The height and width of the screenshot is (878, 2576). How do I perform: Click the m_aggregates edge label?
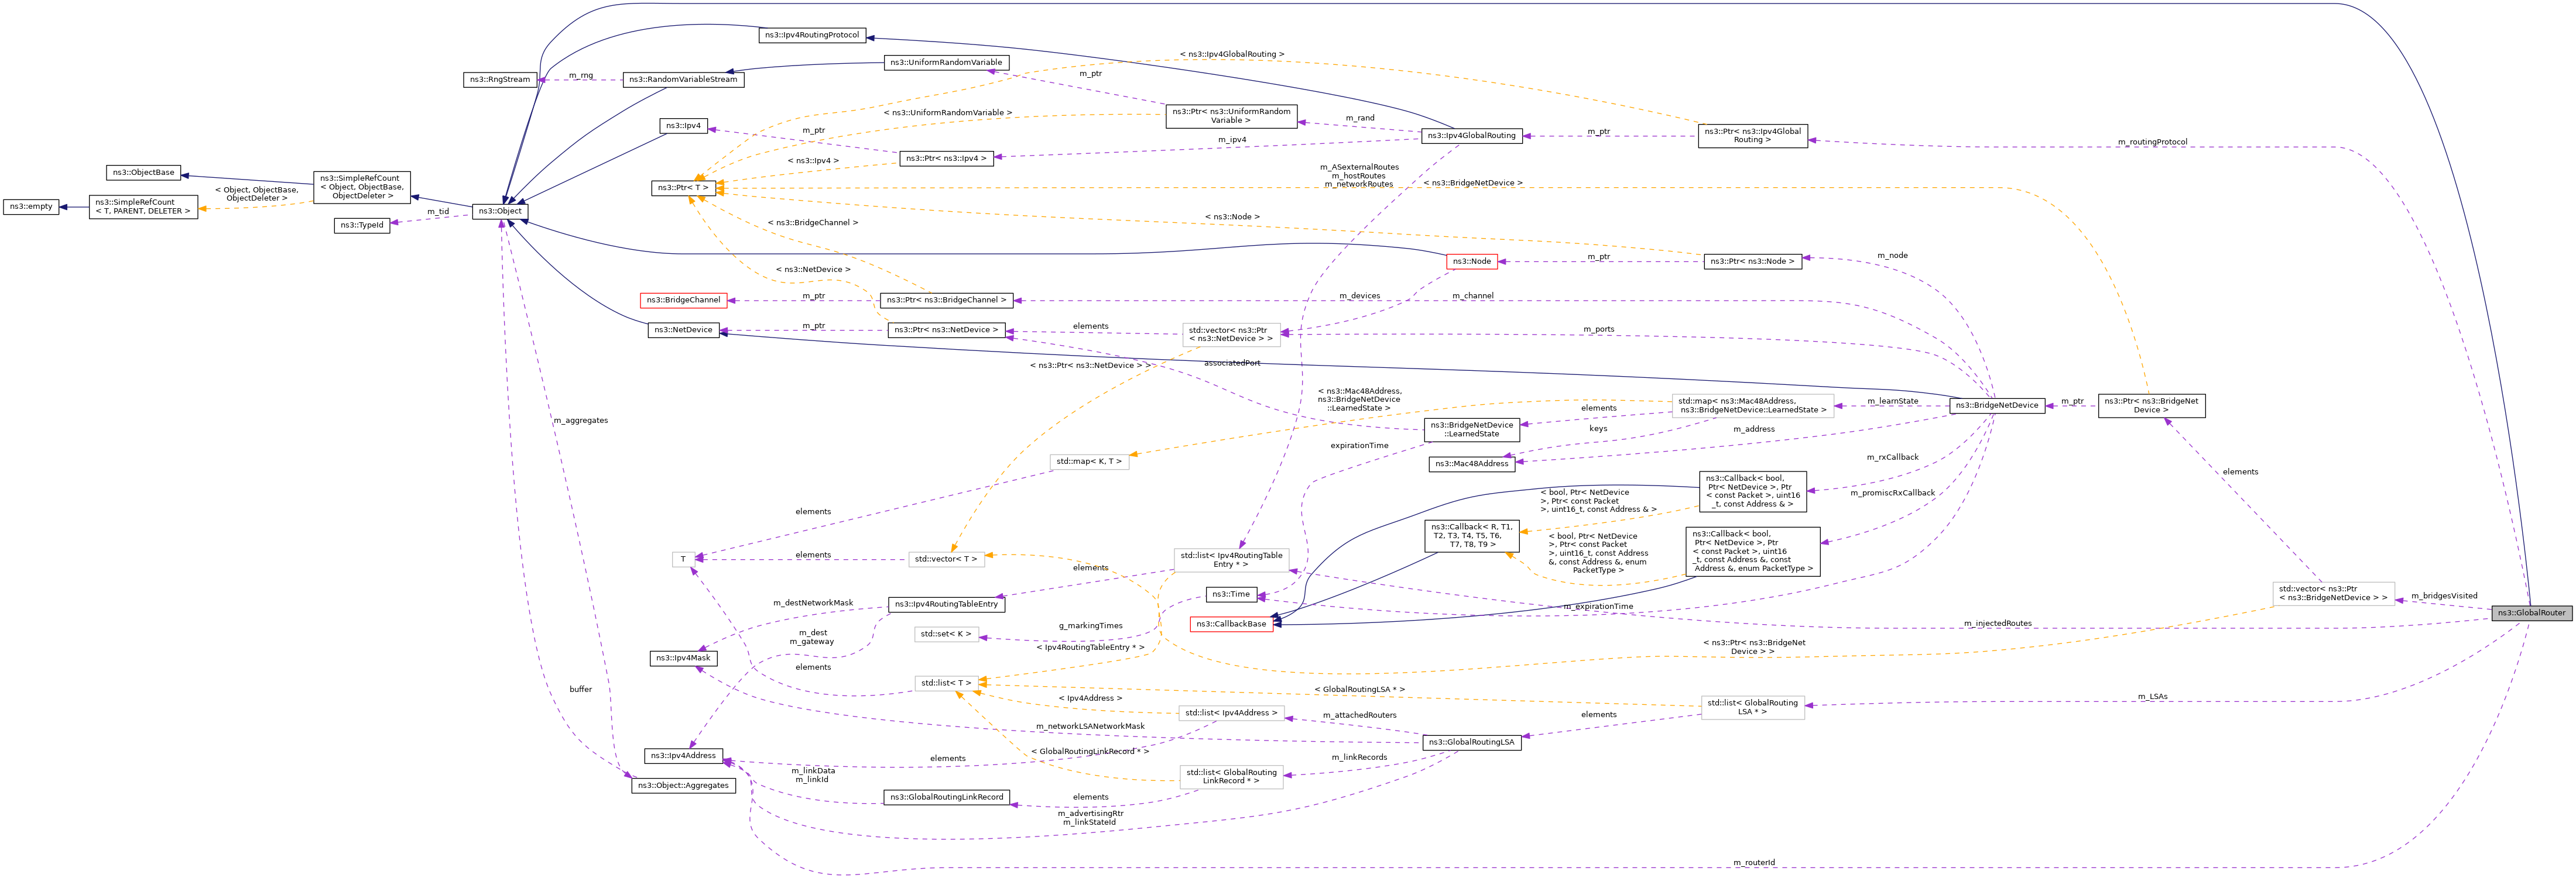580,421
